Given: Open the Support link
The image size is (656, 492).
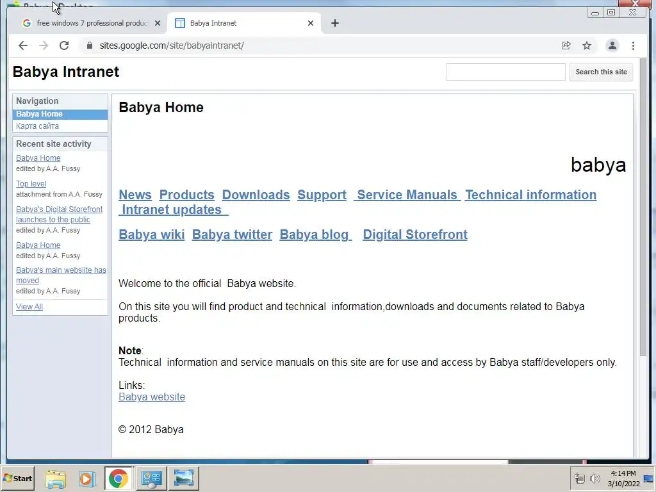Looking at the screenshot, I should pyautogui.click(x=322, y=195).
